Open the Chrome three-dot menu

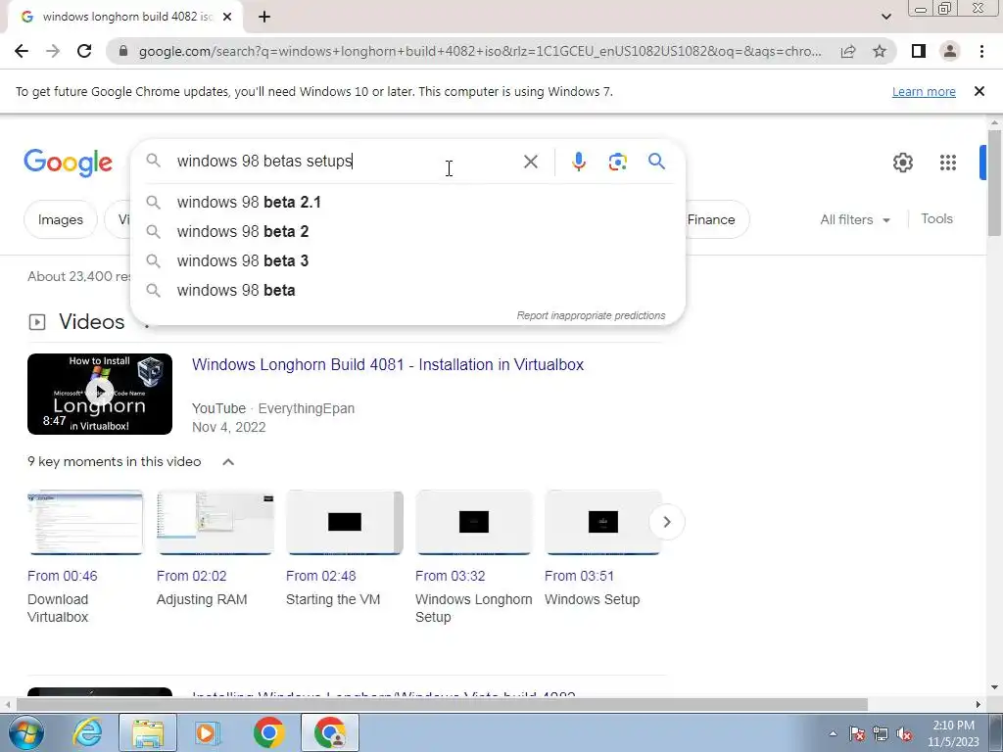click(x=981, y=51)
